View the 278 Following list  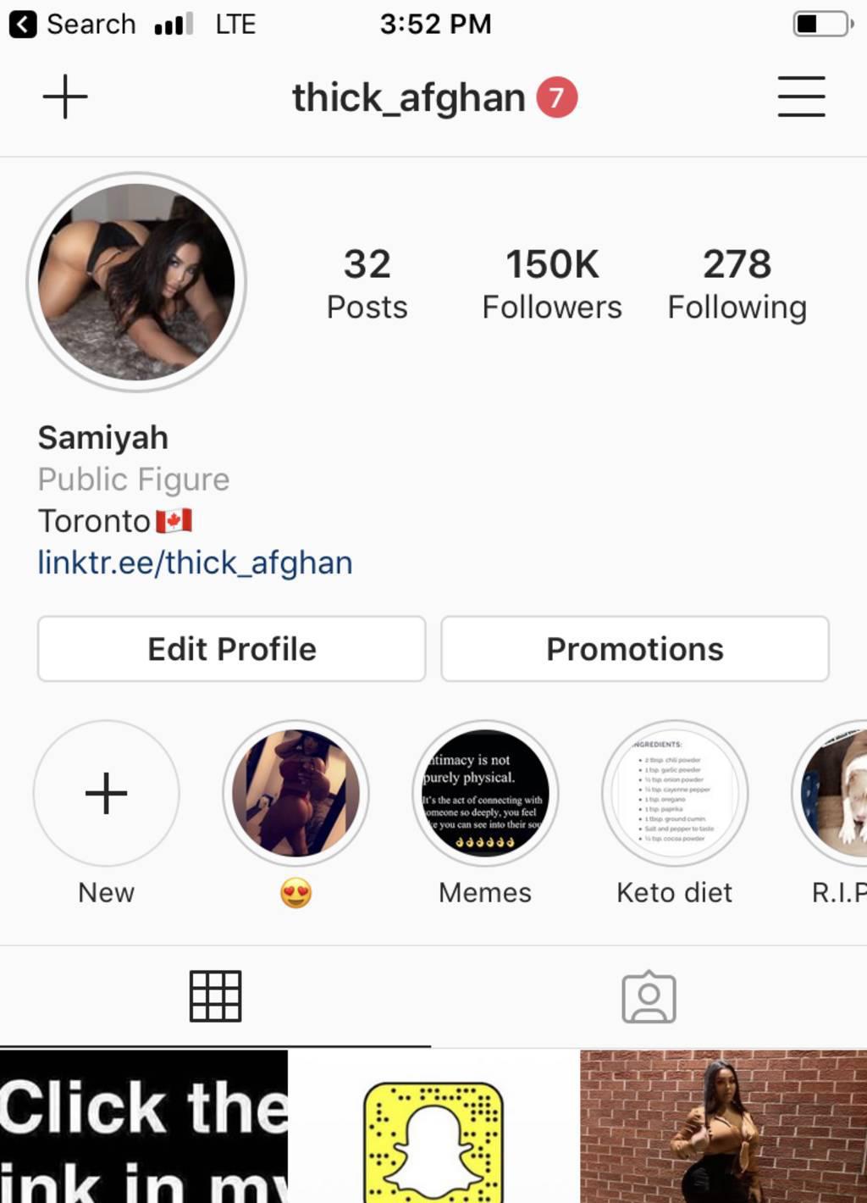(737, 285)
